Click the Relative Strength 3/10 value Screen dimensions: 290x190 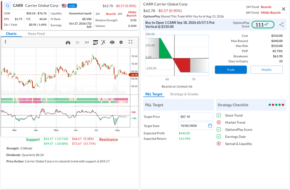133,20
